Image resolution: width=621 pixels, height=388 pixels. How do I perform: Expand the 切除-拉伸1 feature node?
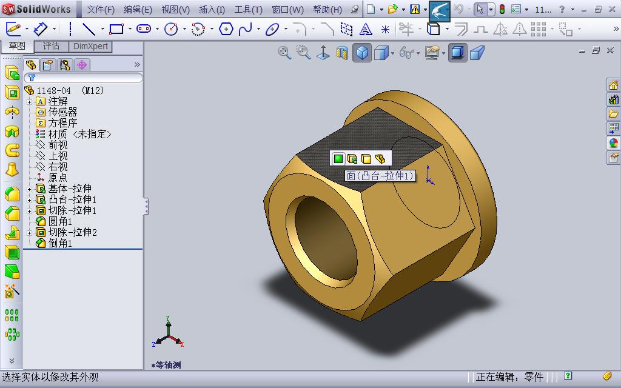(29, 211)
